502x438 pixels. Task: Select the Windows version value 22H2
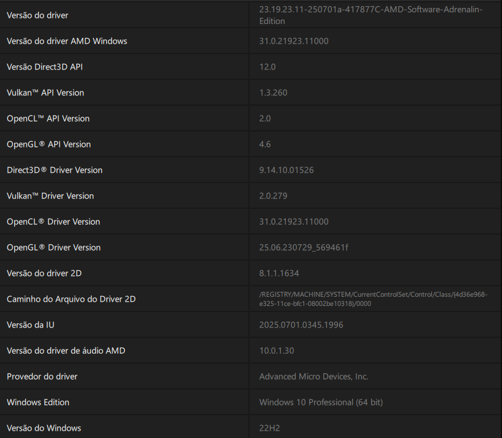[x=269, y=428]
